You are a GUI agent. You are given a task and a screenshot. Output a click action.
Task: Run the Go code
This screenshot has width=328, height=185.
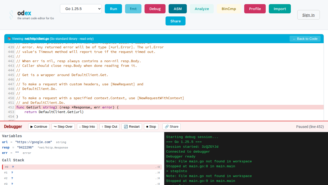pos(113,8)
